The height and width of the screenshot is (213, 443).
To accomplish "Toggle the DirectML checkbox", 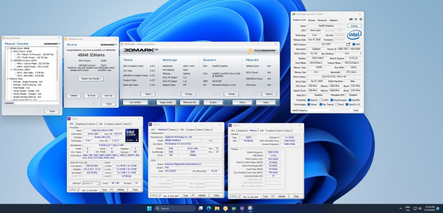I will (x=350, y=100).
